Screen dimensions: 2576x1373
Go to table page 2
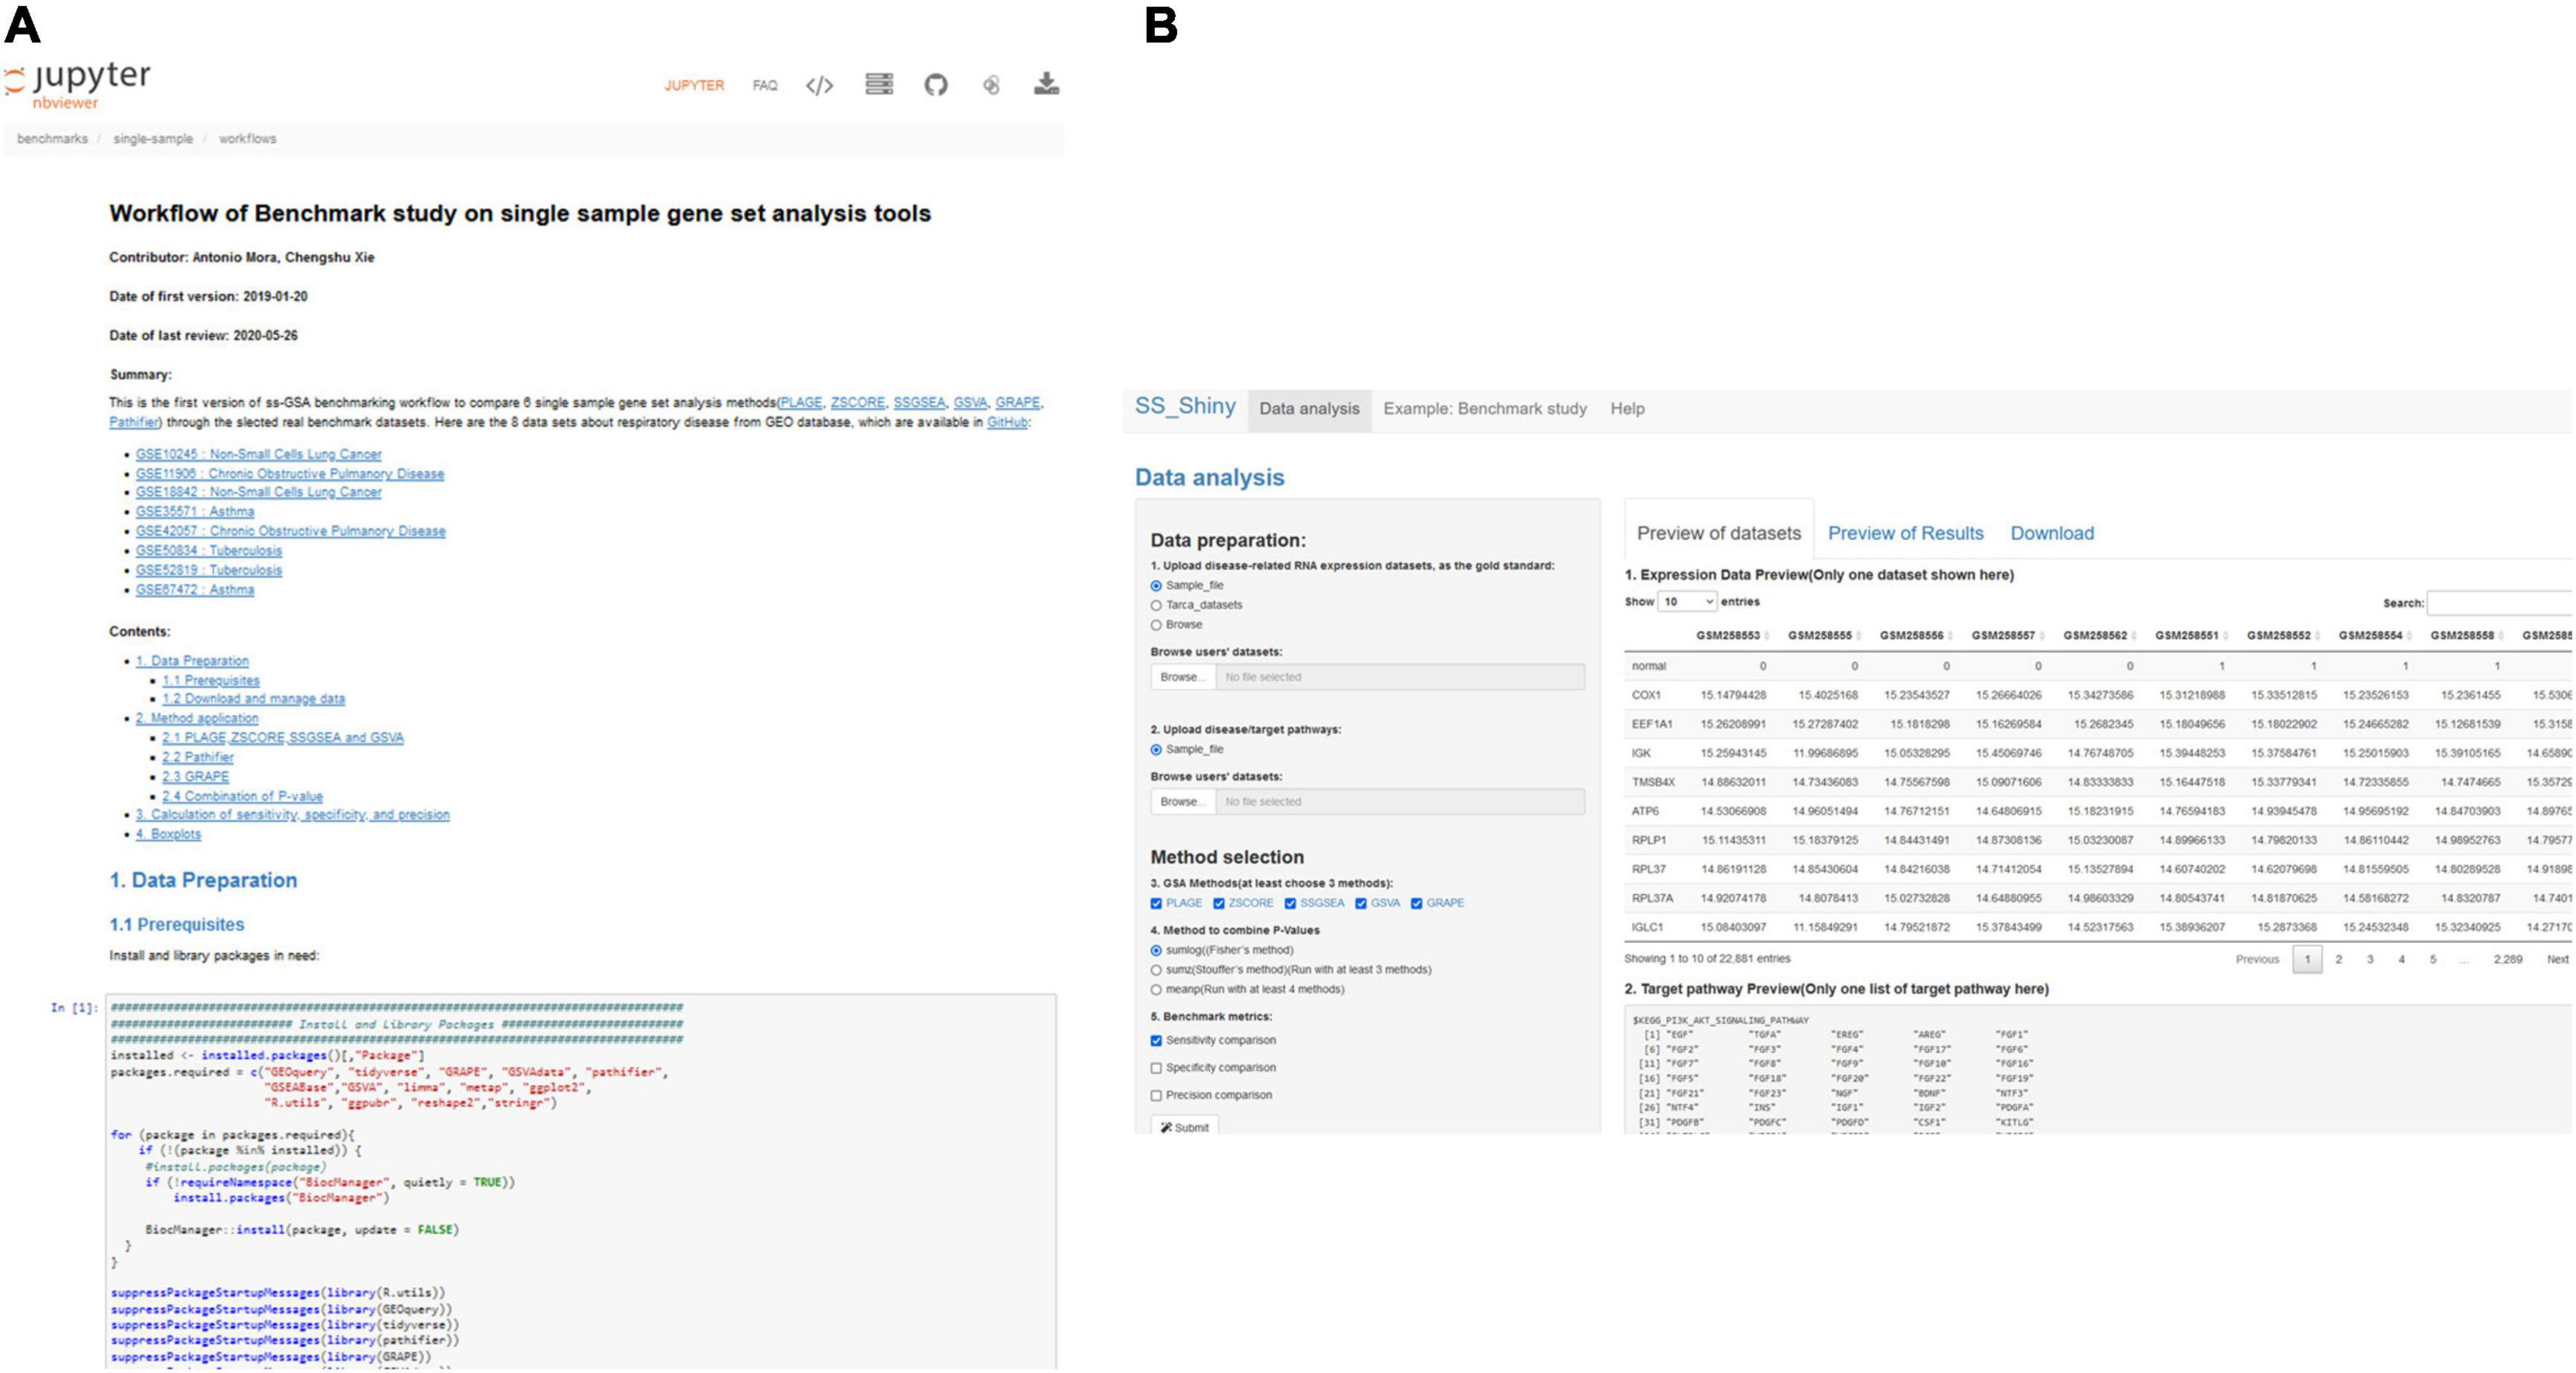[x=2338, y=960]
